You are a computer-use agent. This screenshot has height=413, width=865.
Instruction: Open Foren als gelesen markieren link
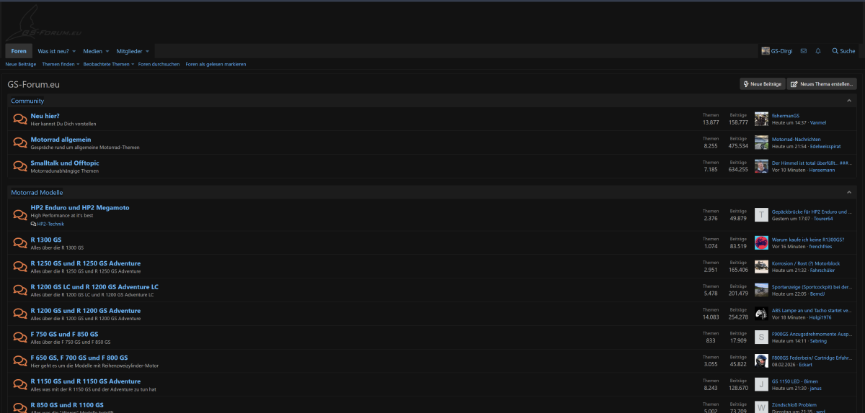(216, 64)
